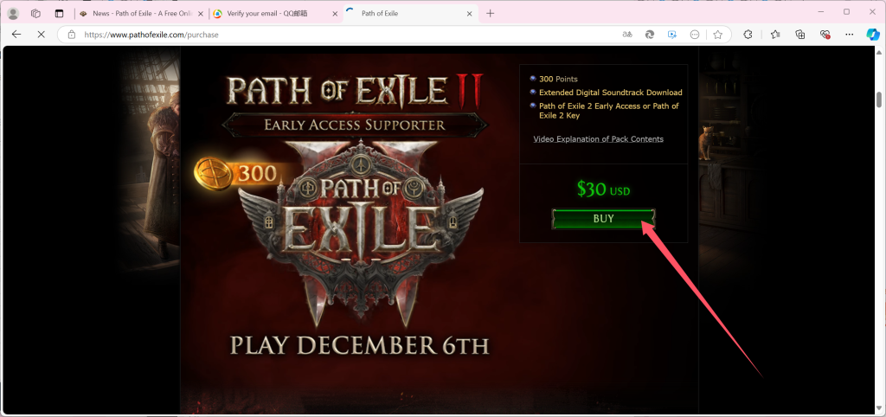Click the $30 USD price text
The width and height of the screenshot is (886, 417).
click(603, 189)
